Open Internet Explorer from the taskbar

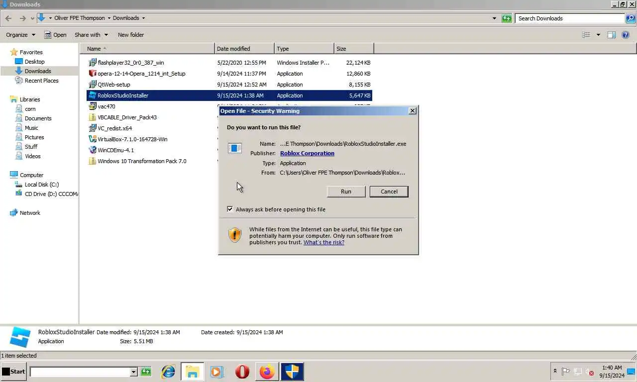click(168, 372)
